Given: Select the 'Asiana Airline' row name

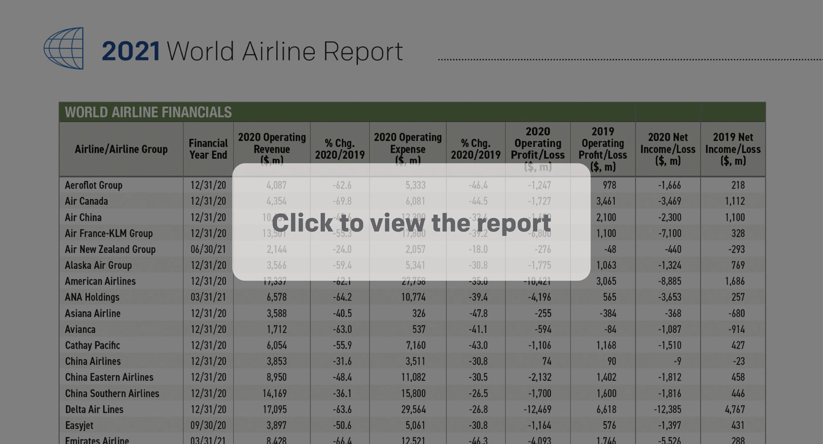Looking at the screenshot, I should coord(93,314).
